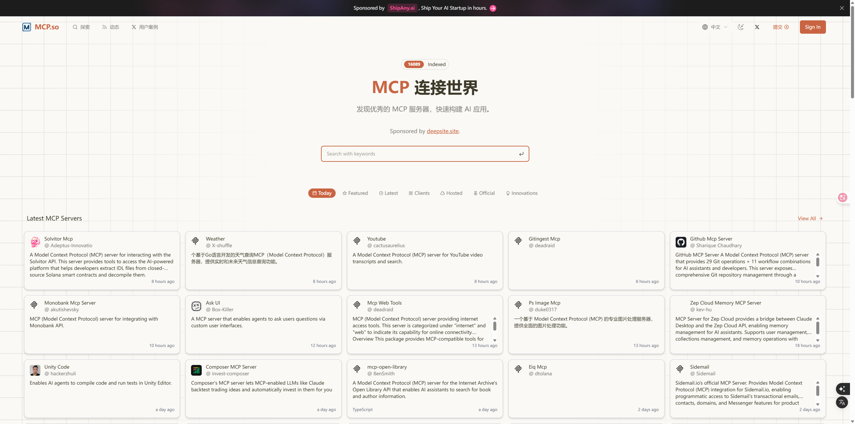Open the deepsite.site sponsor link

tap(443, 131)
